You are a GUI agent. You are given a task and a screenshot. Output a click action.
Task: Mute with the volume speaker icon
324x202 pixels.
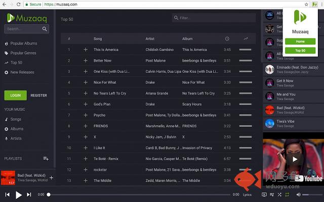pyautogui.click(x=298, y=194)
